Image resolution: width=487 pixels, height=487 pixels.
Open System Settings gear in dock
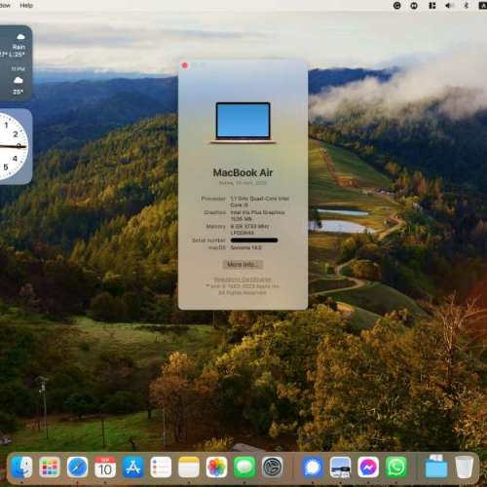(x=272, y=468)
